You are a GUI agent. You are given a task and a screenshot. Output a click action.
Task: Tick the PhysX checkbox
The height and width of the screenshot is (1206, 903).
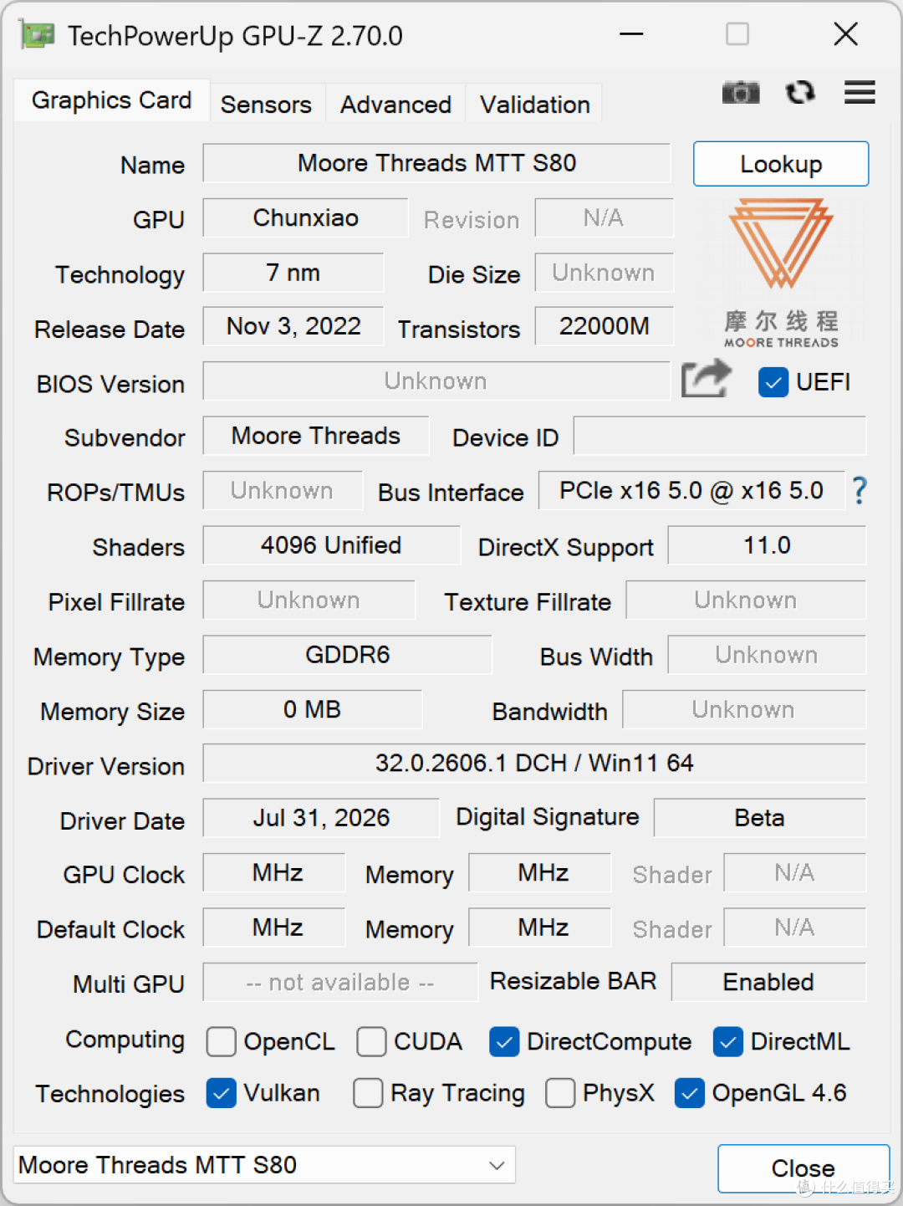pyautogui.click(x=560, y=1092)
